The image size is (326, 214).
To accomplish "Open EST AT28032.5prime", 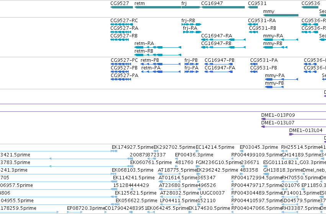I will [180, 193].
